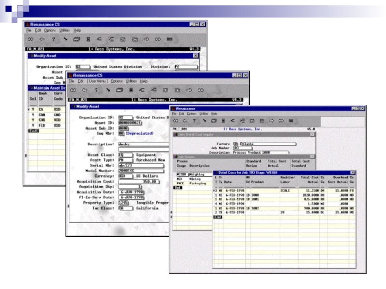Open Edit menu in middle Renaissance CS window
386x289 pixels.
81,81
